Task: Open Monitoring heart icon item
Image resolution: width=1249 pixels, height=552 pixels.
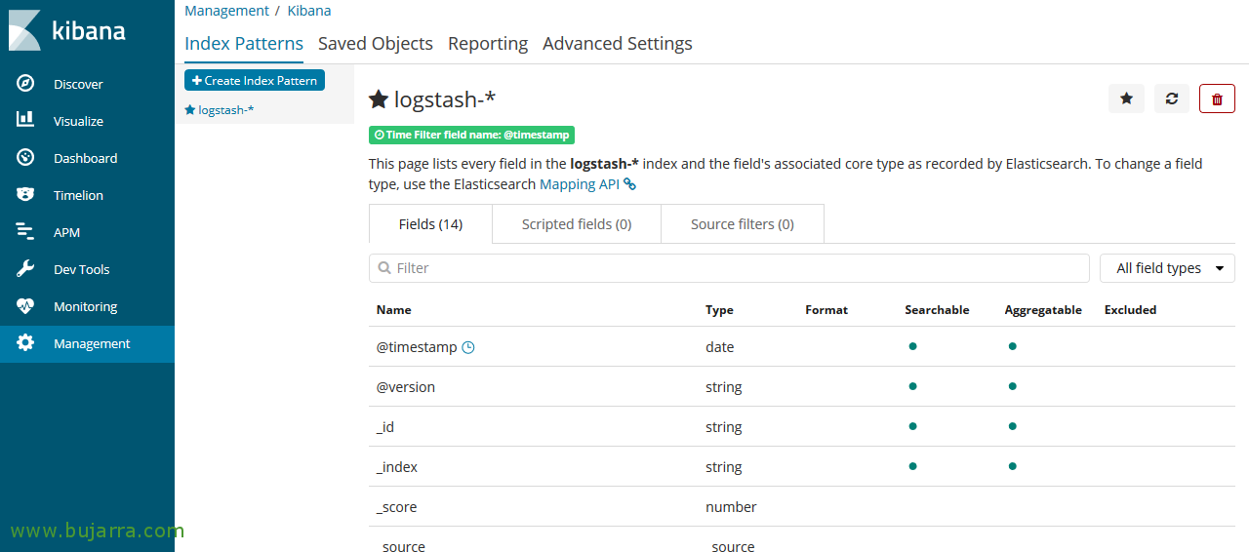Action: click(85, 306)
